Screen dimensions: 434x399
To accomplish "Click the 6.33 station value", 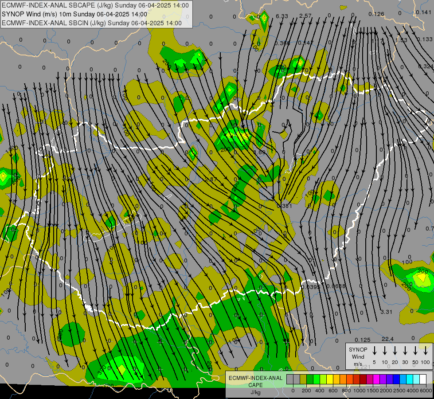I will pos(282,16).
